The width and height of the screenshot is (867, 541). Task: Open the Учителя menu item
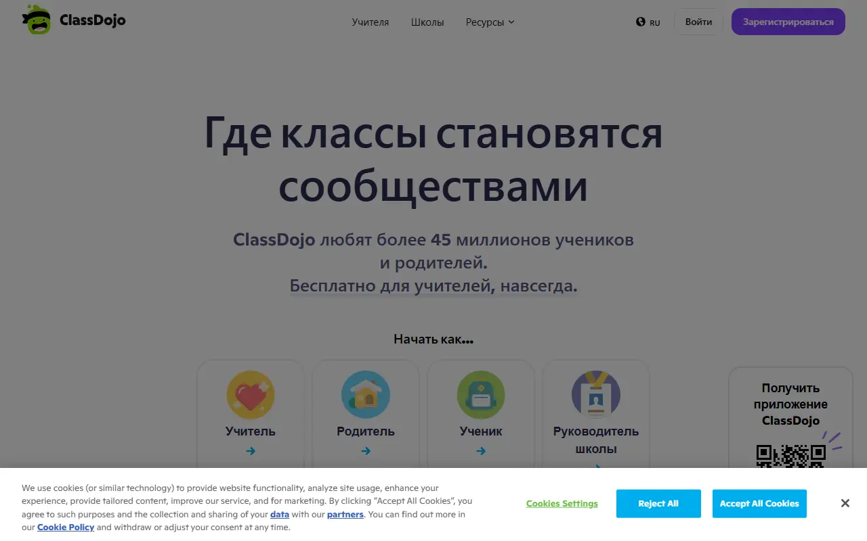(x=371, y=22)
